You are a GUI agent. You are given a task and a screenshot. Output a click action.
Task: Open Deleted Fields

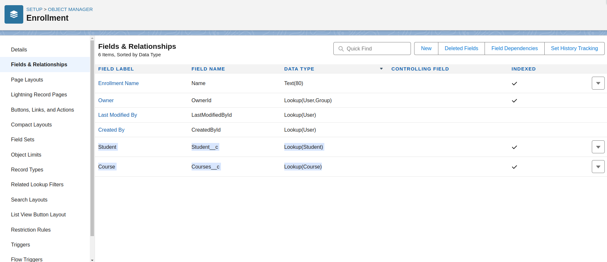[x=461, y=49]
